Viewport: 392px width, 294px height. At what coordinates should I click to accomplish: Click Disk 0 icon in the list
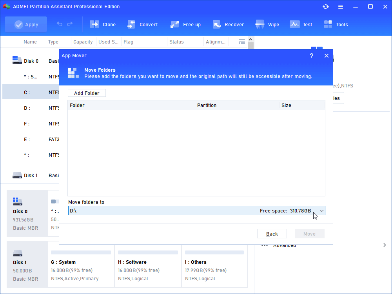tap(17, 60)
